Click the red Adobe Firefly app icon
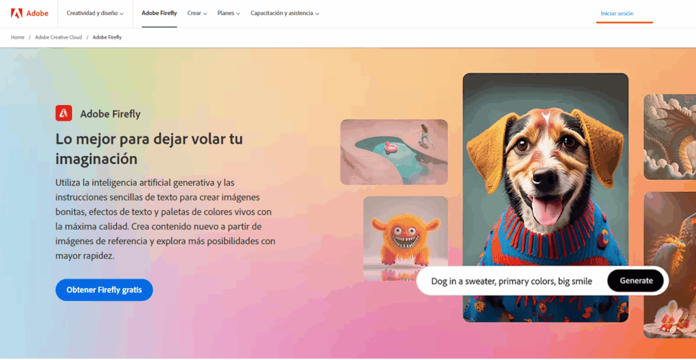The width and height of the screenshot is (696, 360). pos(64,113)
